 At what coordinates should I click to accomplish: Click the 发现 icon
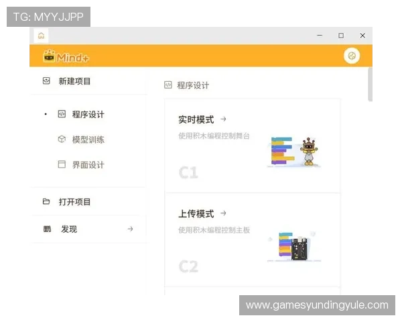tap(47, 229)
